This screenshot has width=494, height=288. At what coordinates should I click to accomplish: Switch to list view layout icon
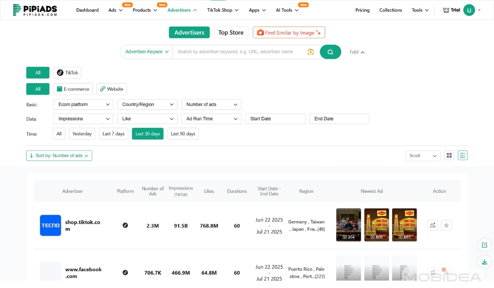click(463, 156)
